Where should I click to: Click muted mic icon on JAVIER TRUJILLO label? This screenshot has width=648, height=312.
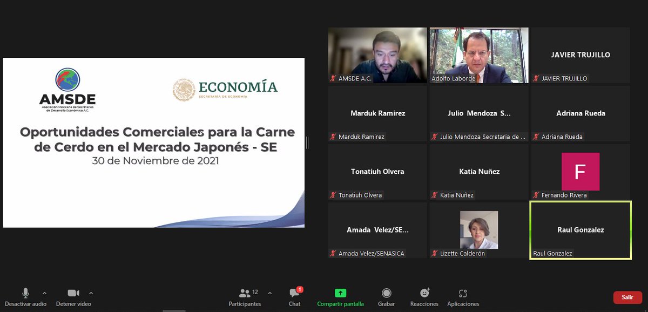pos(537,78)
